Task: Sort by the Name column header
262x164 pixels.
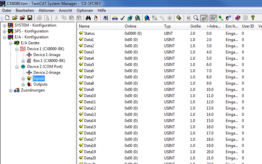Action: click(97, 26)
